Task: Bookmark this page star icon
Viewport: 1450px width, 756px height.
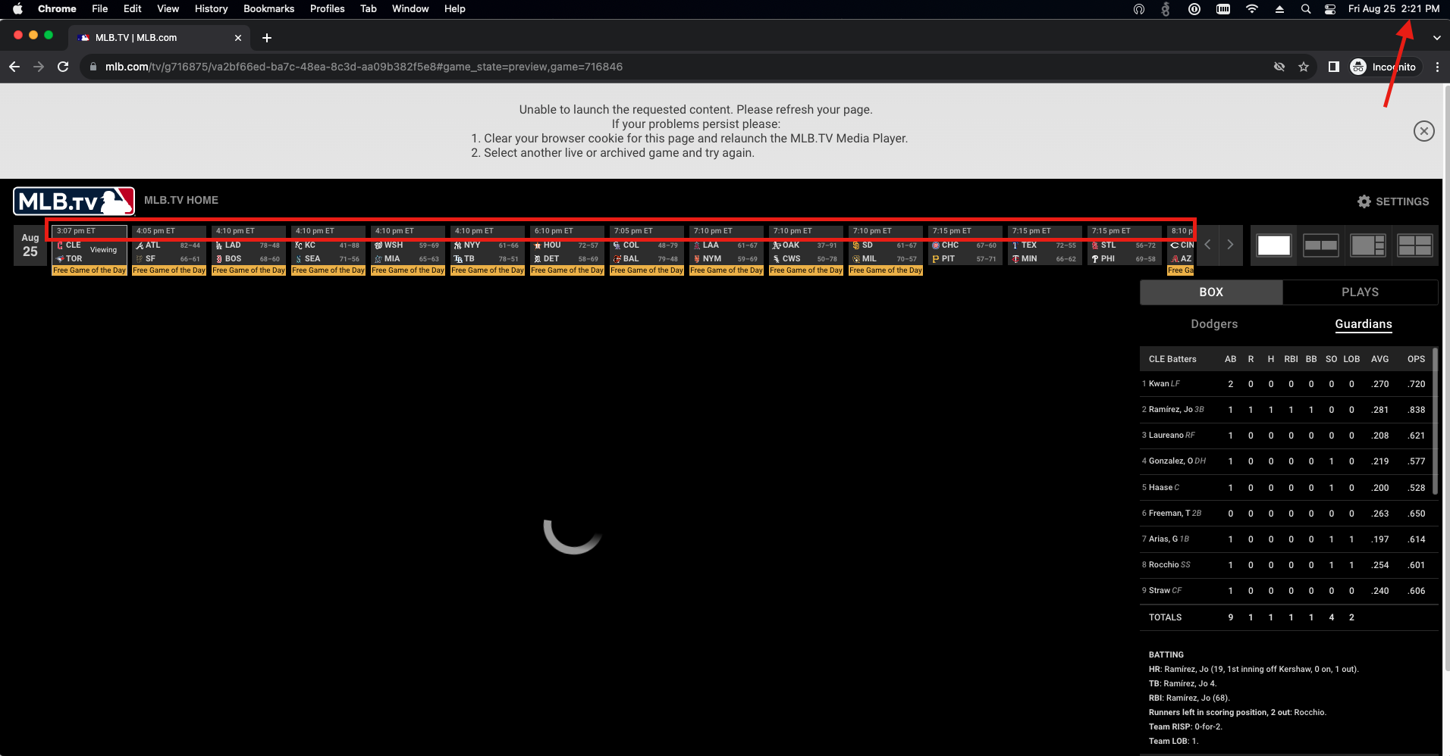Action: pos(1303,67)
